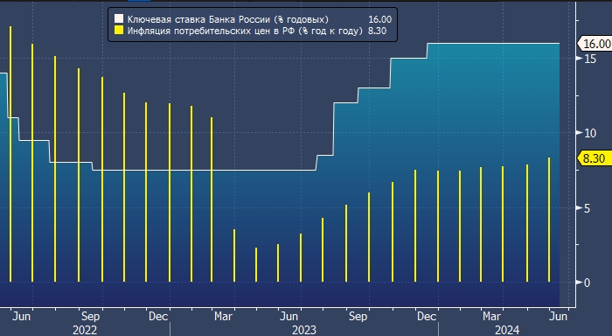The height and width of the screenshot is (336, 612).
Task: Click the shortest yellow inflation bar in 2023
Action: coord(256,264)
